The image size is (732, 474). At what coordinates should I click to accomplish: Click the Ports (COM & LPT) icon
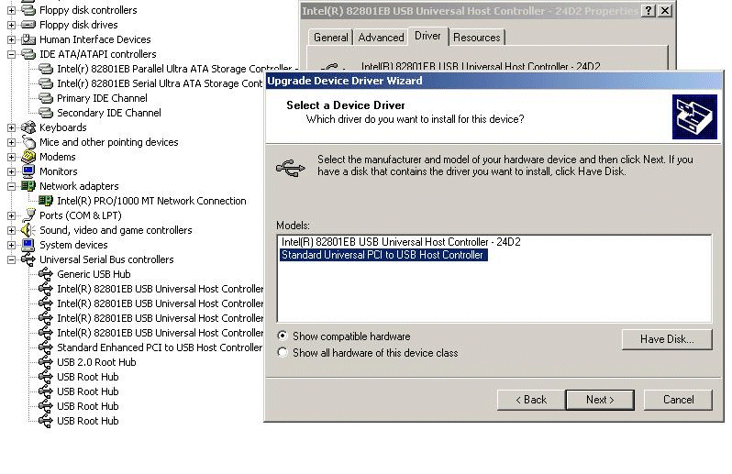(28, 215)
